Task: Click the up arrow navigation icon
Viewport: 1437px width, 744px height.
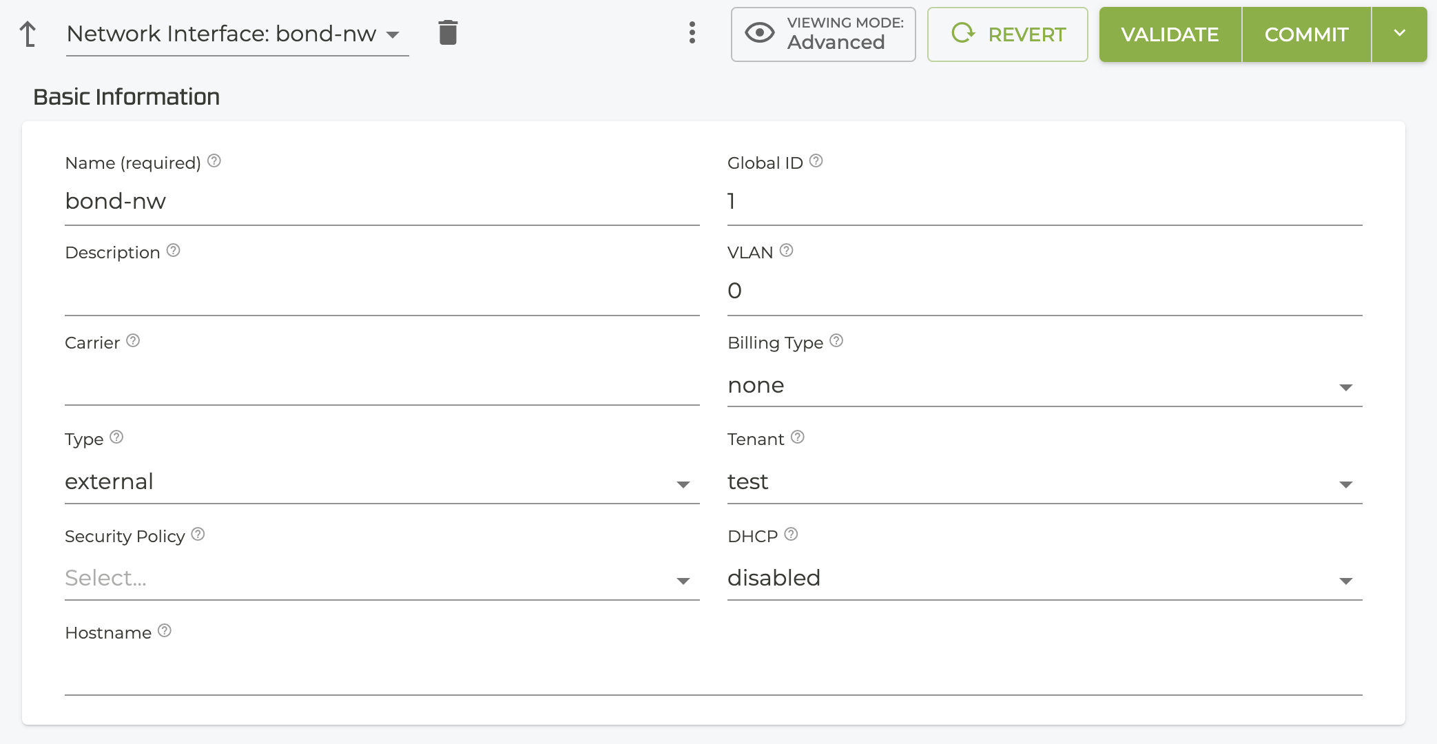Action: (x=28, y=34)
